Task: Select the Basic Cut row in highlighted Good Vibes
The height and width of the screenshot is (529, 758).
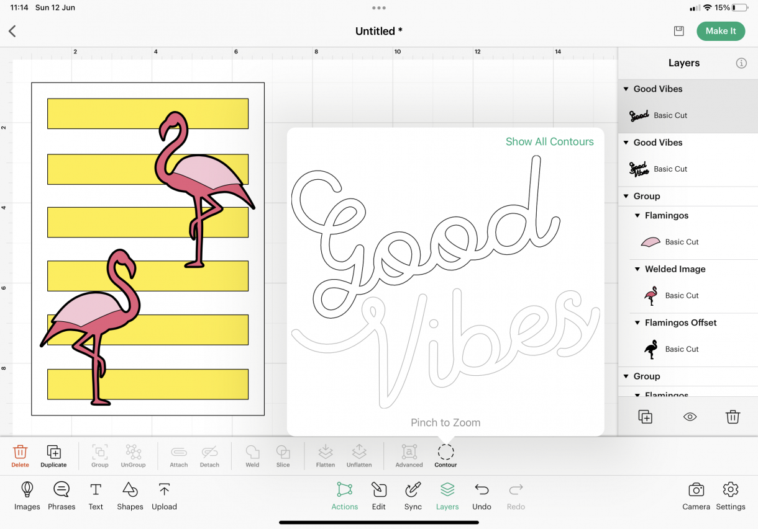Action: click(x=688, y=115)
